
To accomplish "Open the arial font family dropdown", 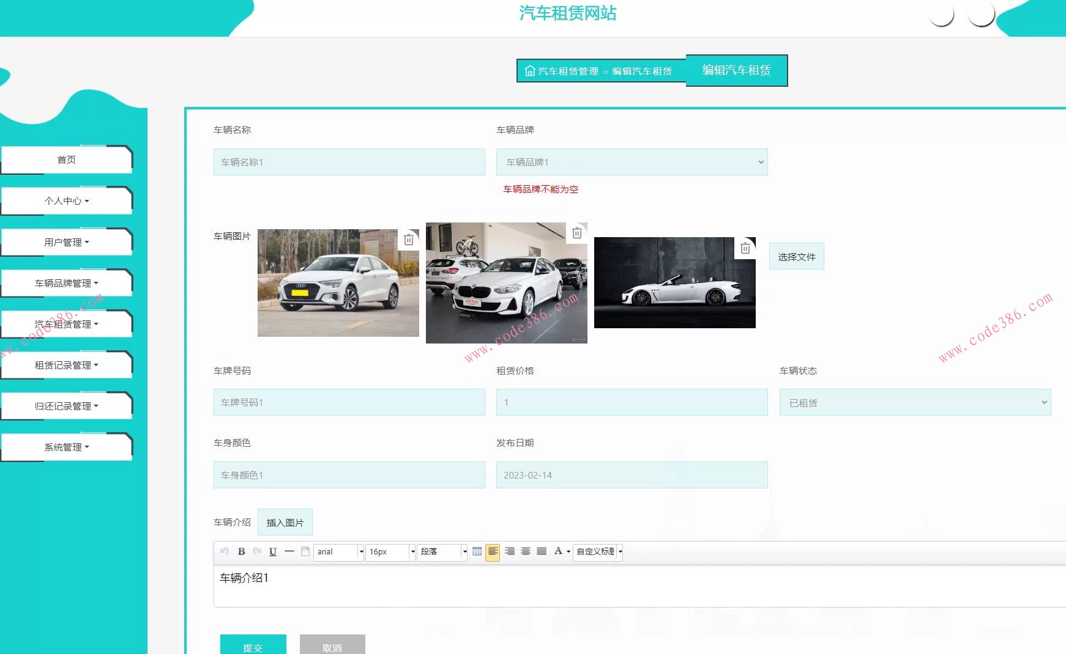I will 339,551.
